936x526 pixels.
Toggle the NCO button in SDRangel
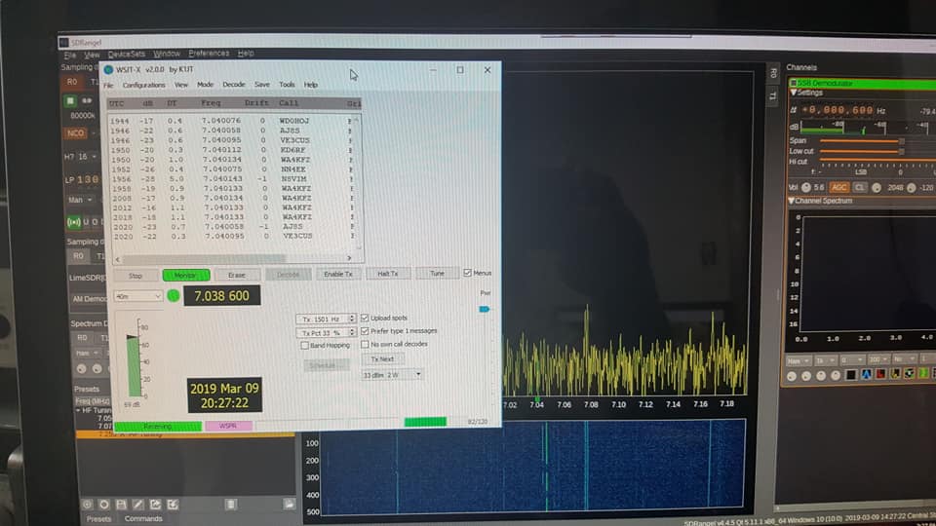76,133
